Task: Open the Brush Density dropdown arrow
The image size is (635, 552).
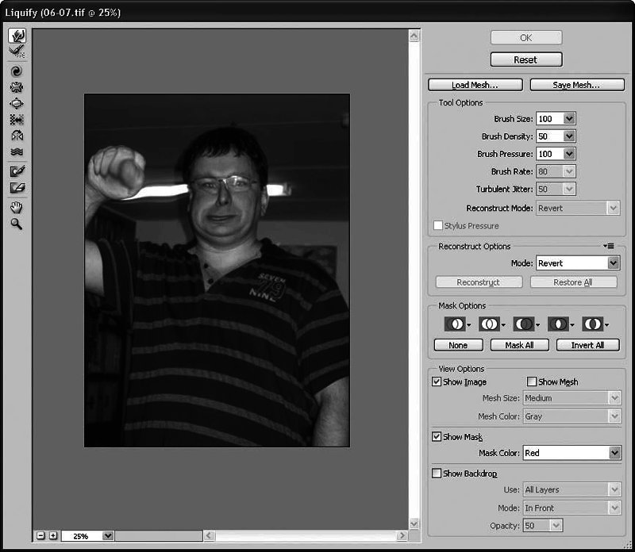Action: coord(569,136)
